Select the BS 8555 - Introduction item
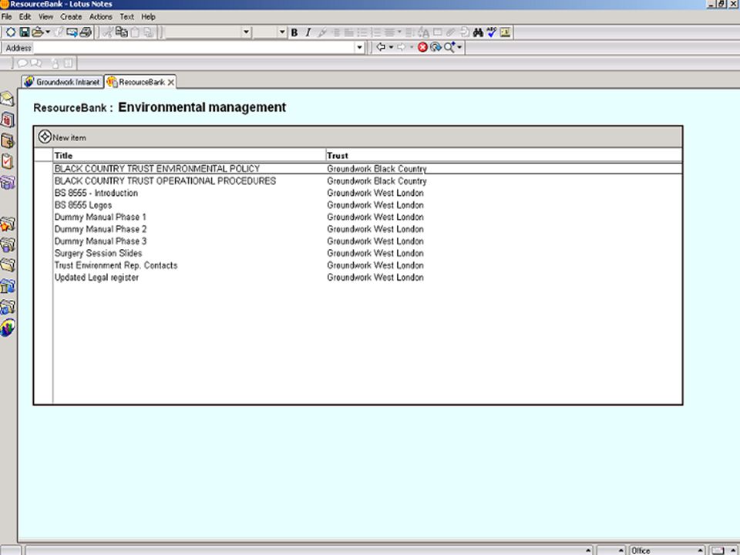Screen dimensions: 740x555 96,193
